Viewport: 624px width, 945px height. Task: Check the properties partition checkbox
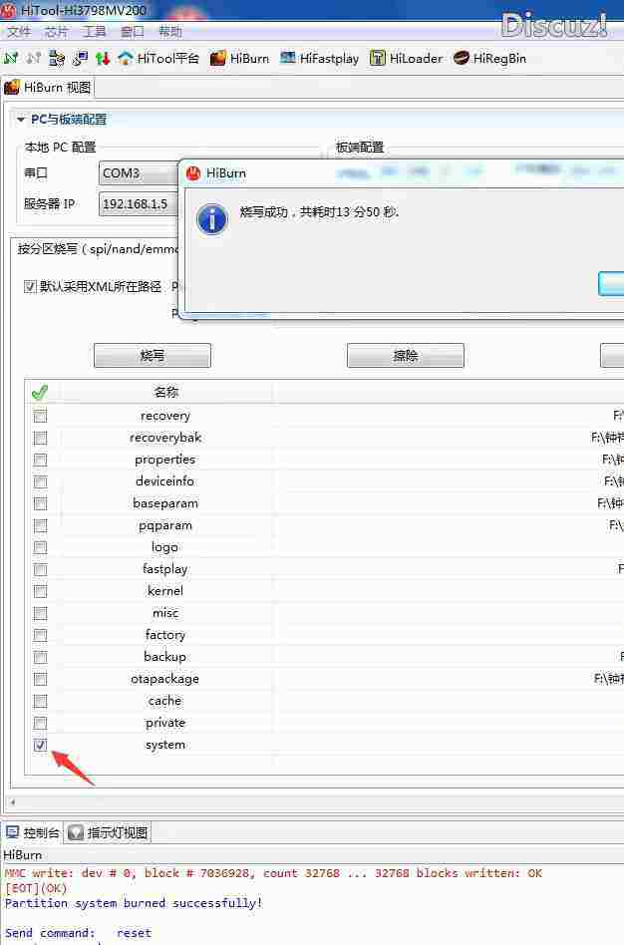(41, 460)
